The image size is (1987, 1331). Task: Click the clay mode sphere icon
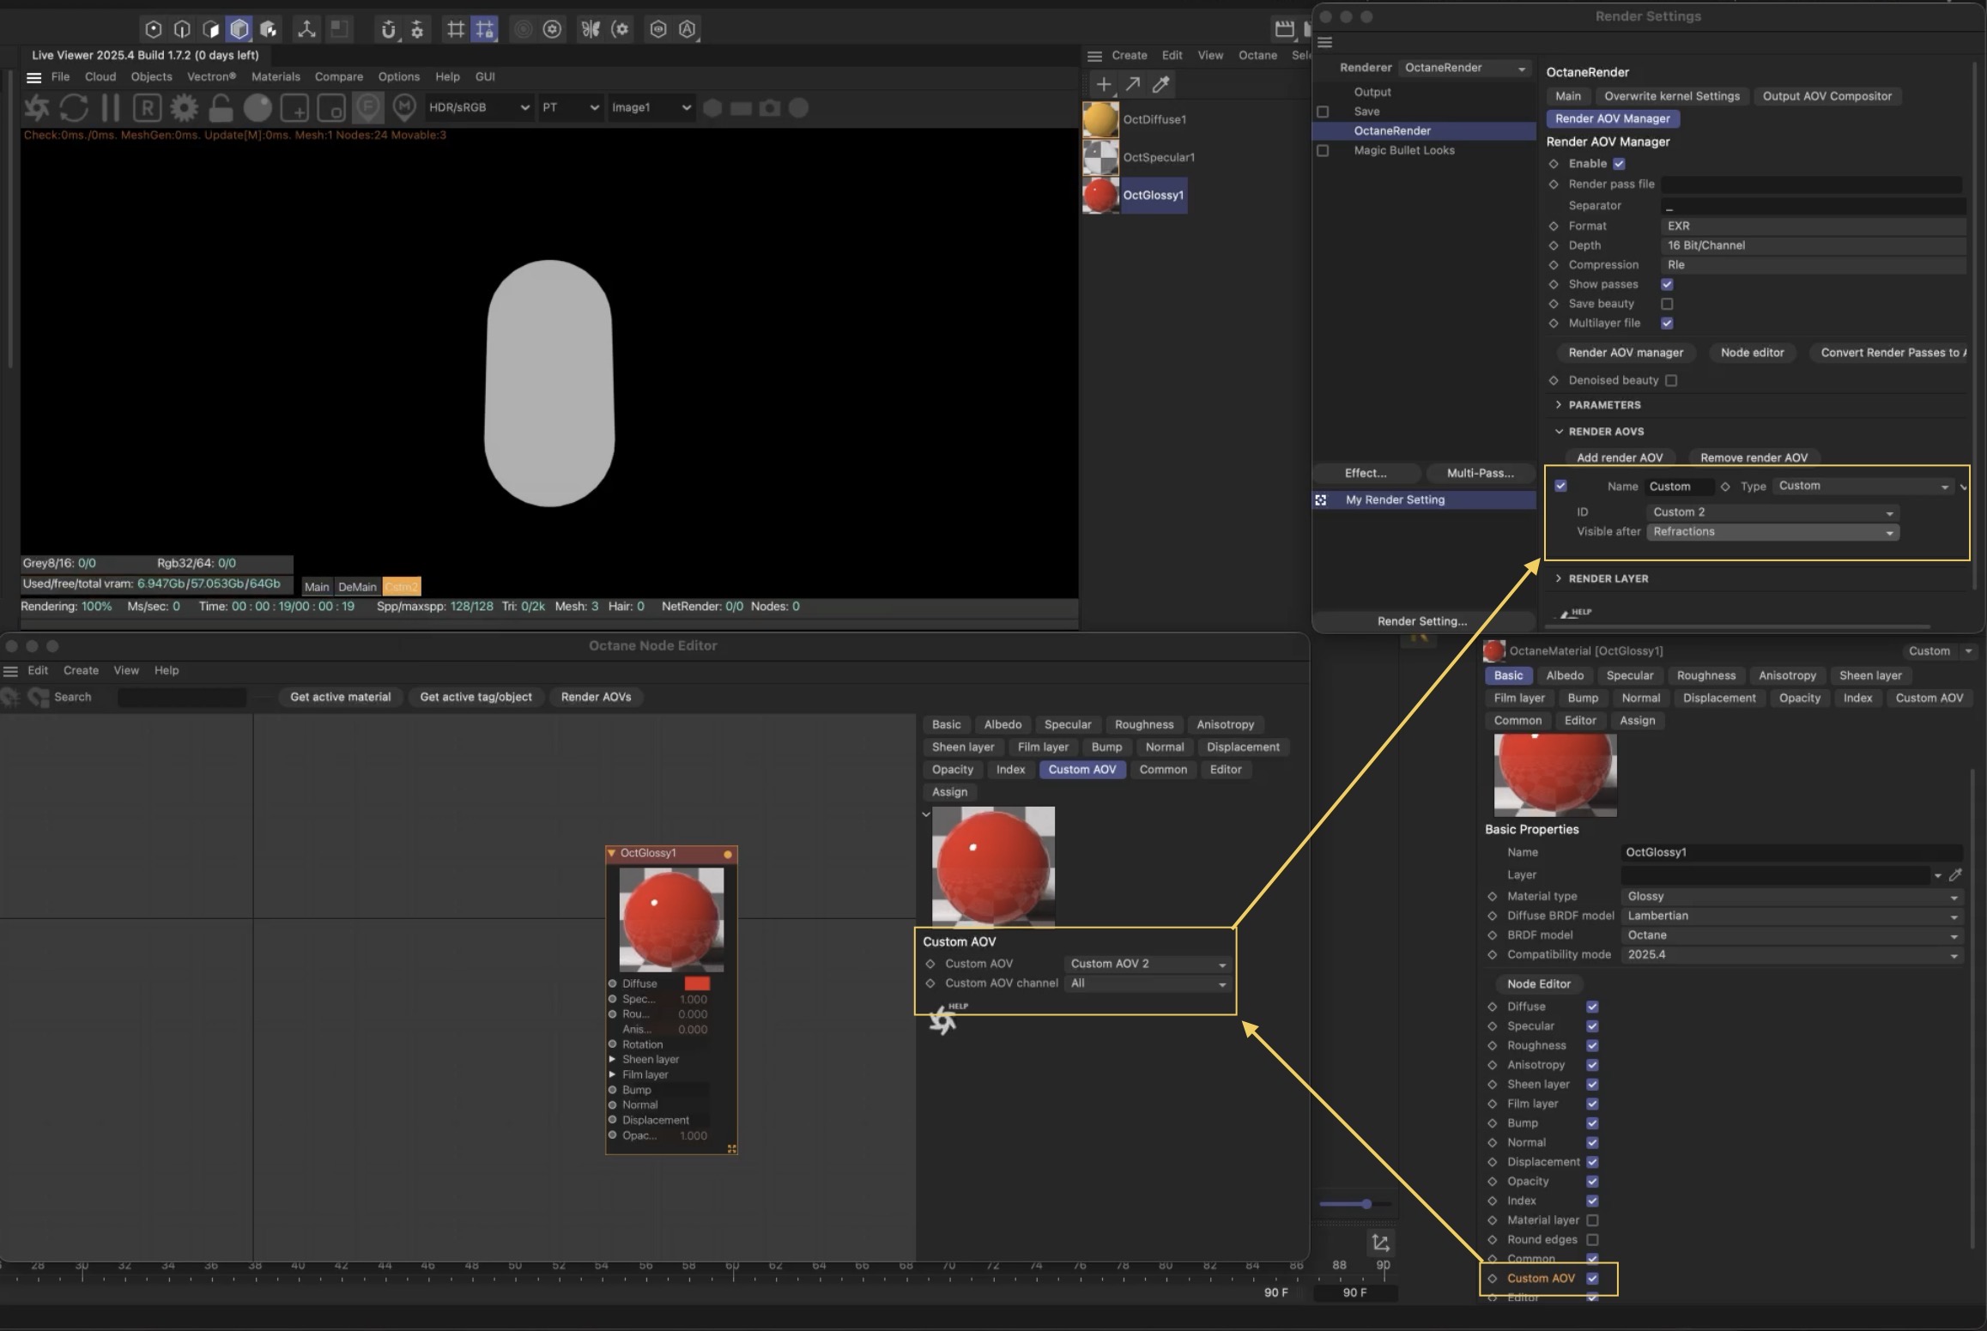(x=257, y=108)
